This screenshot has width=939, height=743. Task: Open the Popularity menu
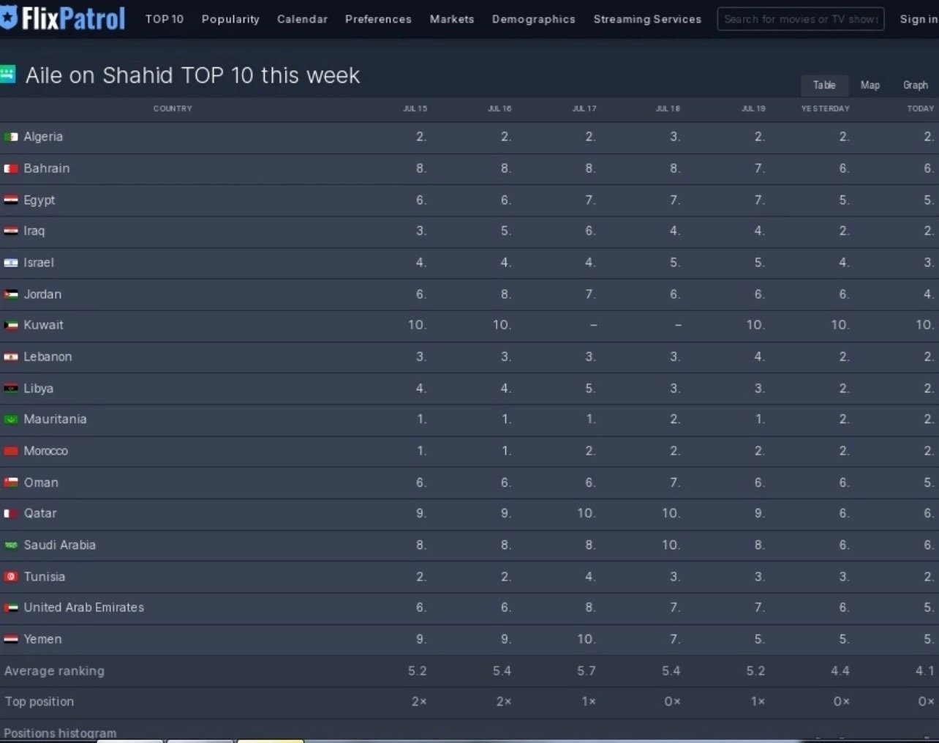click(x=230, y=19)
